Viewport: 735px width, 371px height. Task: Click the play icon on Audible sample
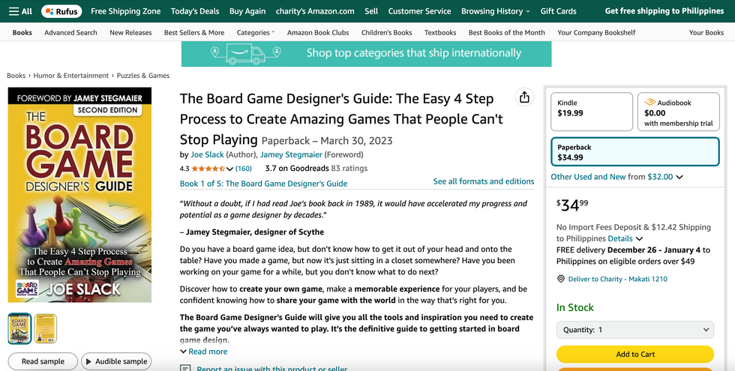pyautogui.click(x=88, y=361)
